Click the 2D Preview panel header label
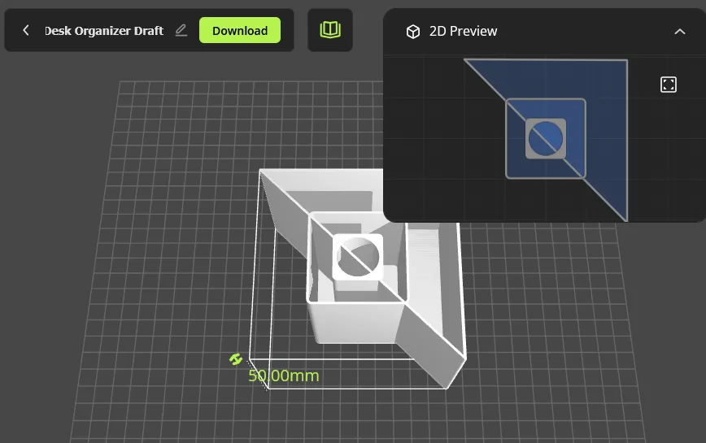The image size is (706, 443). [x=463, y=31]
